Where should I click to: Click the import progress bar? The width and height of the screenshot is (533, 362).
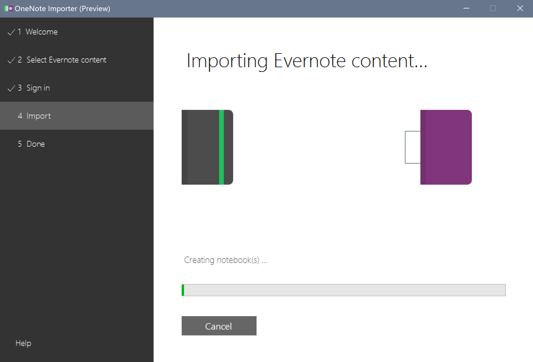343,290
